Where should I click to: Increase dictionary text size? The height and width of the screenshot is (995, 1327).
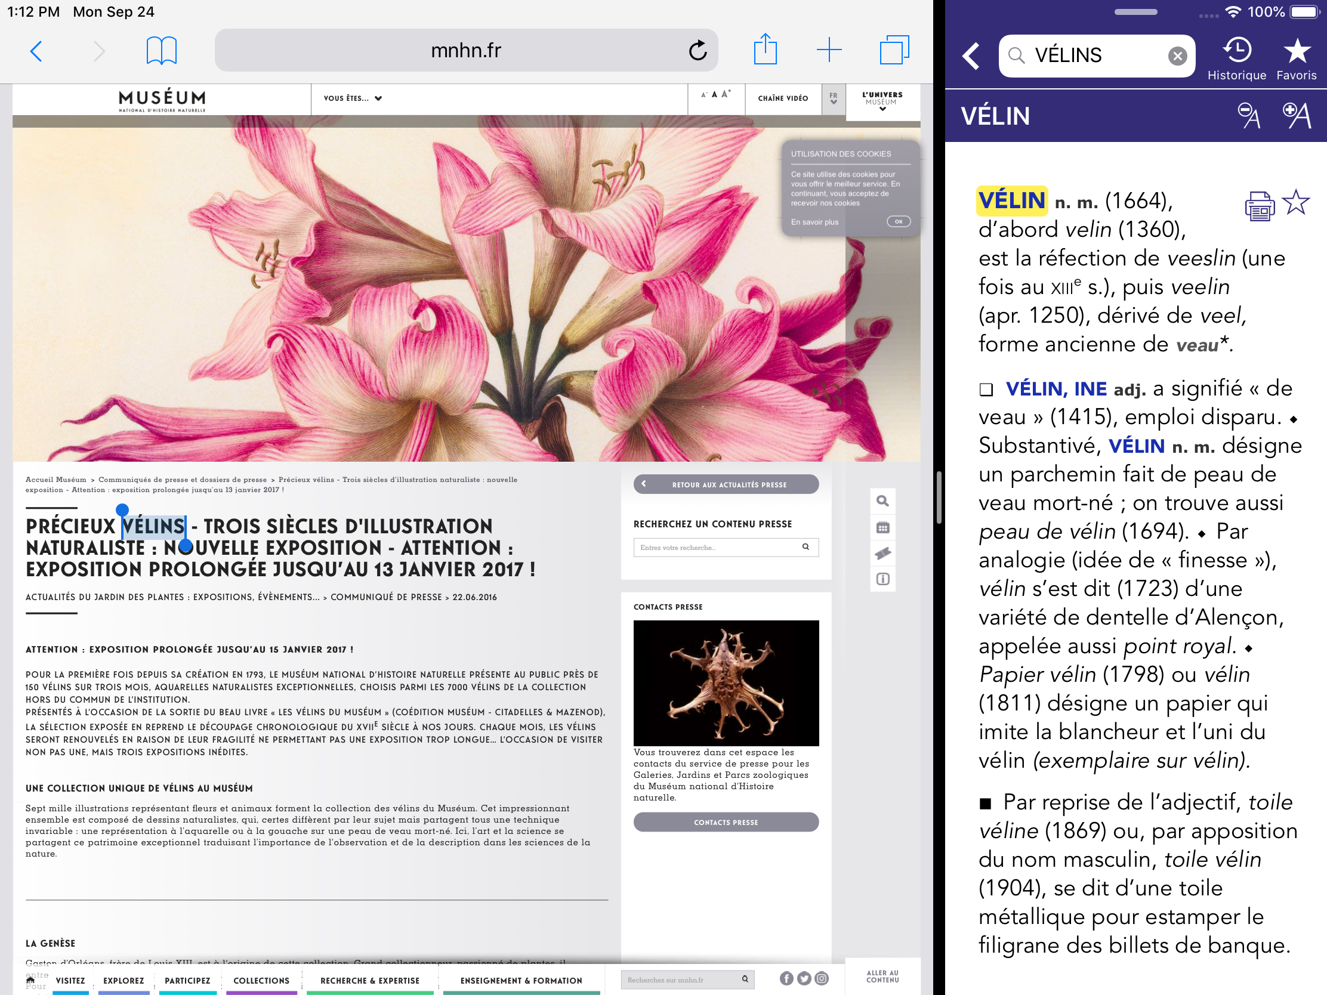coord(1296,115)
